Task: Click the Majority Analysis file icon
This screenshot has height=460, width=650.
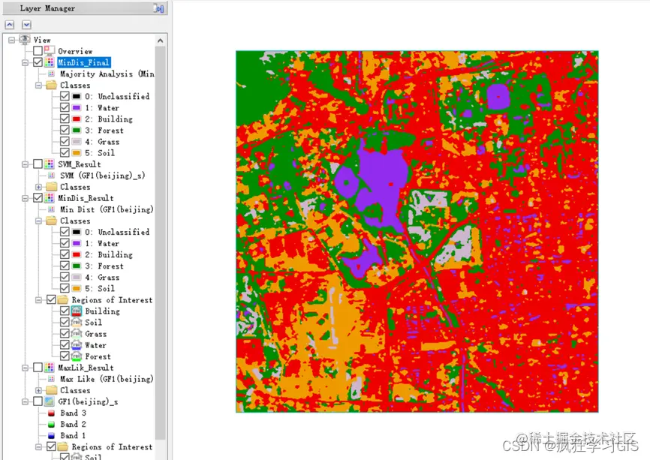Action: pyautogui.click(x=51, y=74)
